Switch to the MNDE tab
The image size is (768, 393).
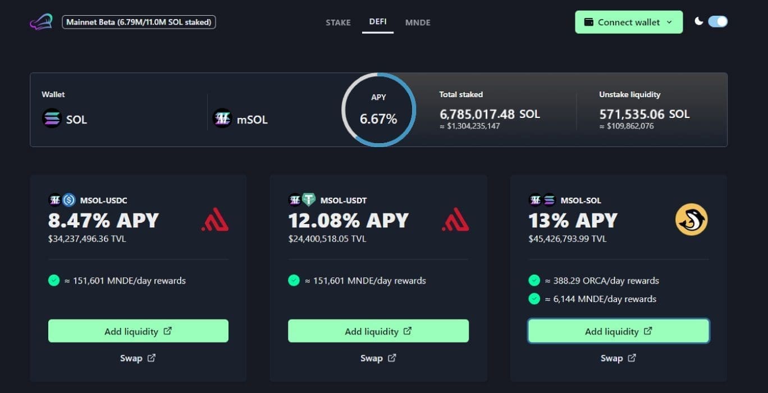(418, 22)
